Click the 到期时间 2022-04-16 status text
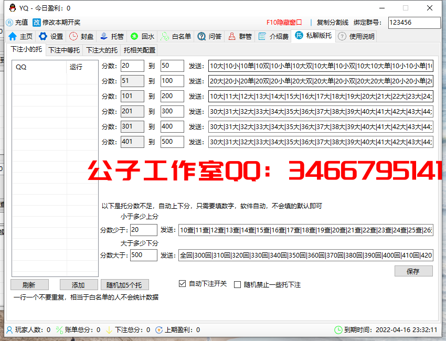Screen dimensions: 446x341 coord(390,330)
